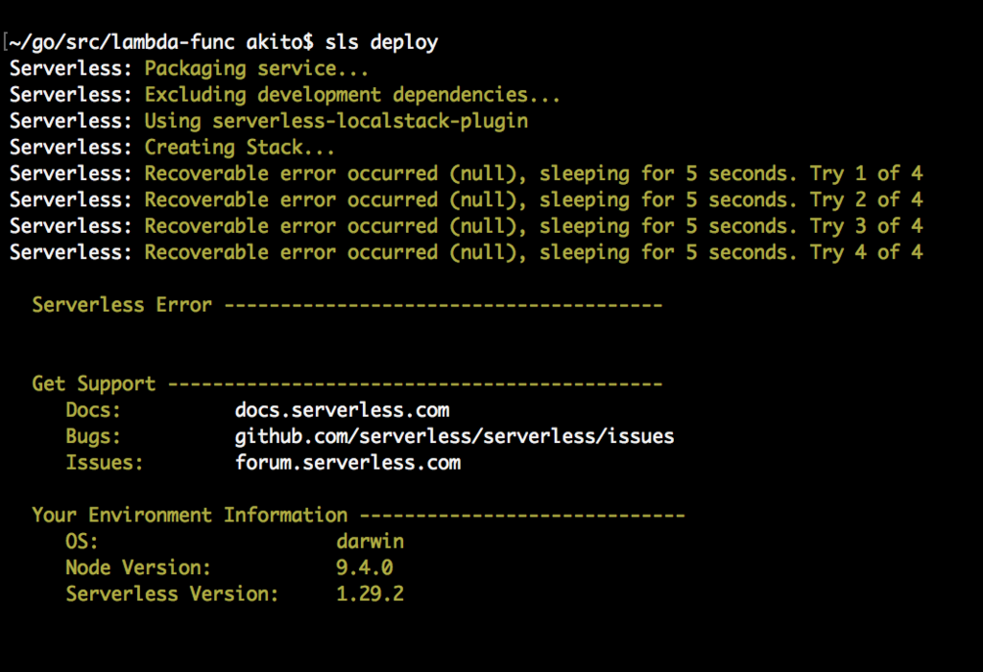Open the docs.serverless.com URL
Screen dimensions: 983x672
click(342, 410)
